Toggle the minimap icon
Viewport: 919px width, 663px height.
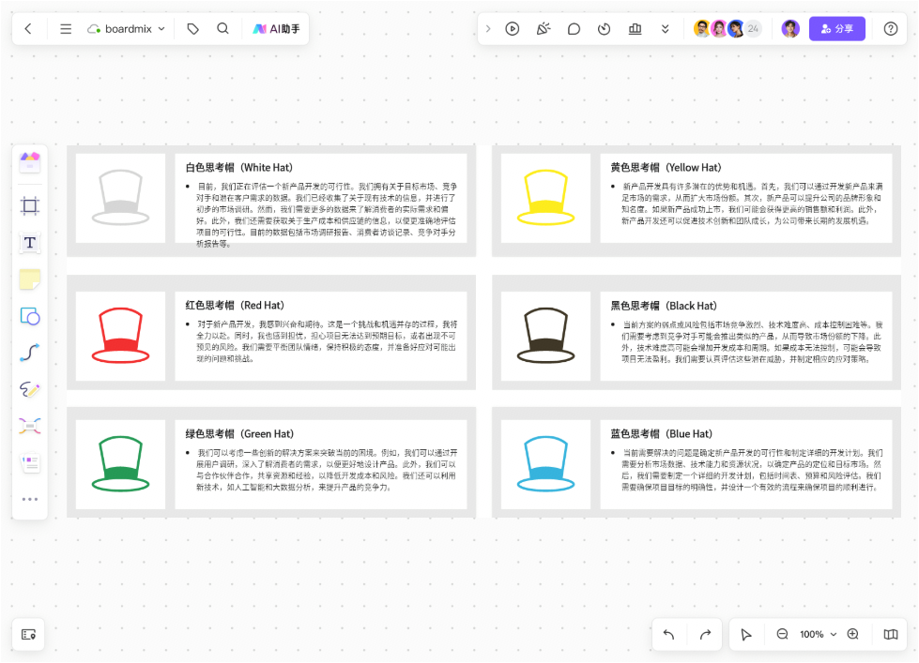pos(890,634)
